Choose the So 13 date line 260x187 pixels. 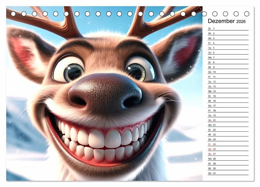228,87
